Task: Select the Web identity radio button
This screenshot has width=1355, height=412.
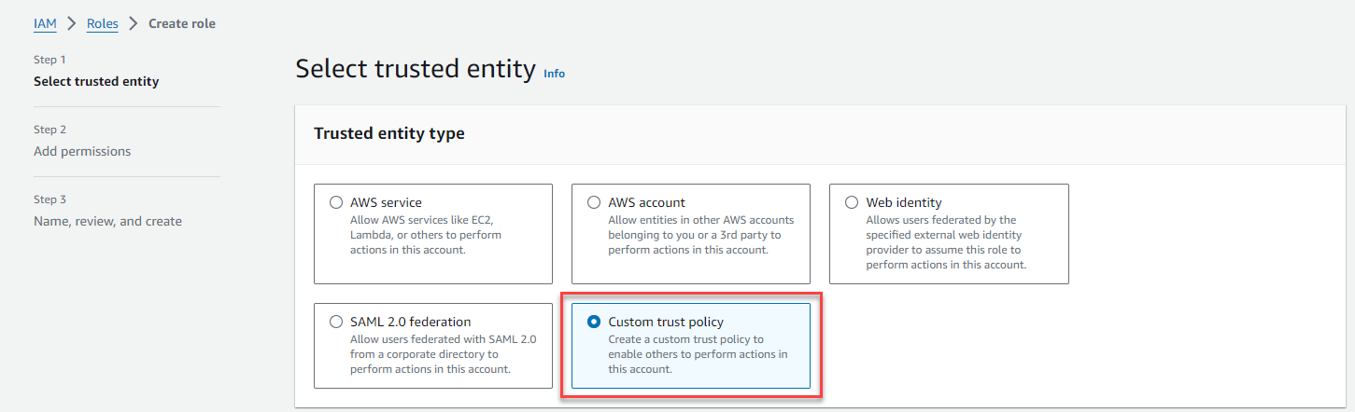Action: 852,202
